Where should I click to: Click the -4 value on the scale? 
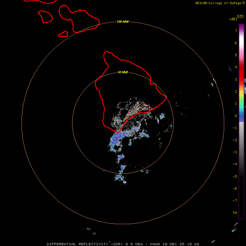point(235,164)
